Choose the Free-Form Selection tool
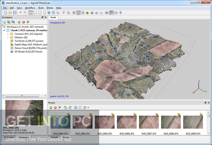The height and width of the screenshot is (145, 212). pos(44,13)
